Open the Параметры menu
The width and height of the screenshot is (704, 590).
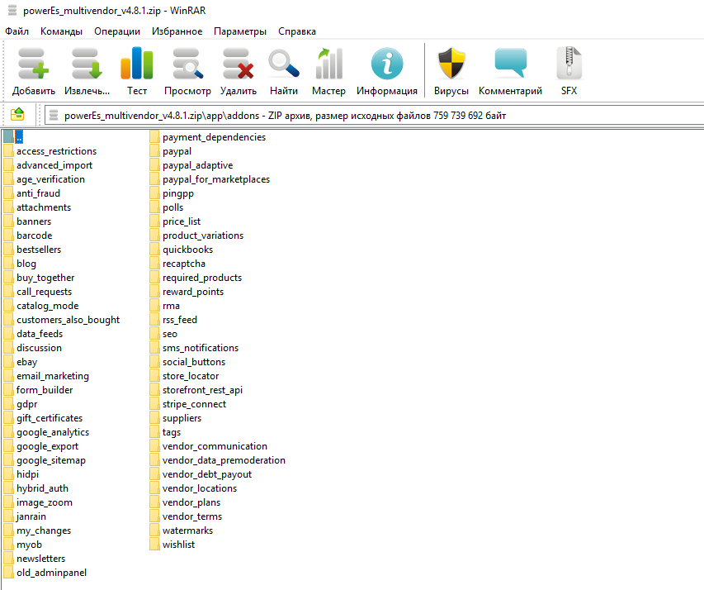pos(240,31)
